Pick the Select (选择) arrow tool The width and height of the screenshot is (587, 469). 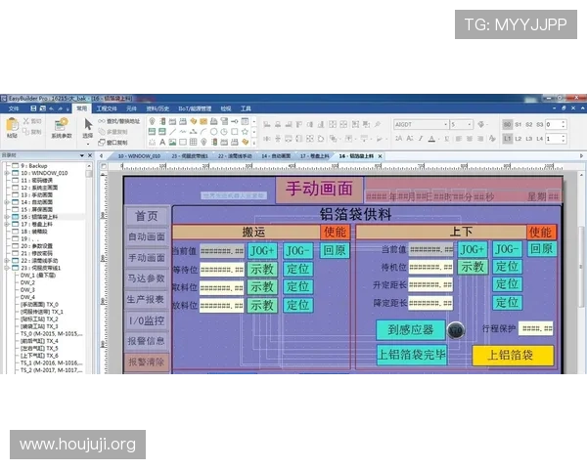(x=88, y=126)
